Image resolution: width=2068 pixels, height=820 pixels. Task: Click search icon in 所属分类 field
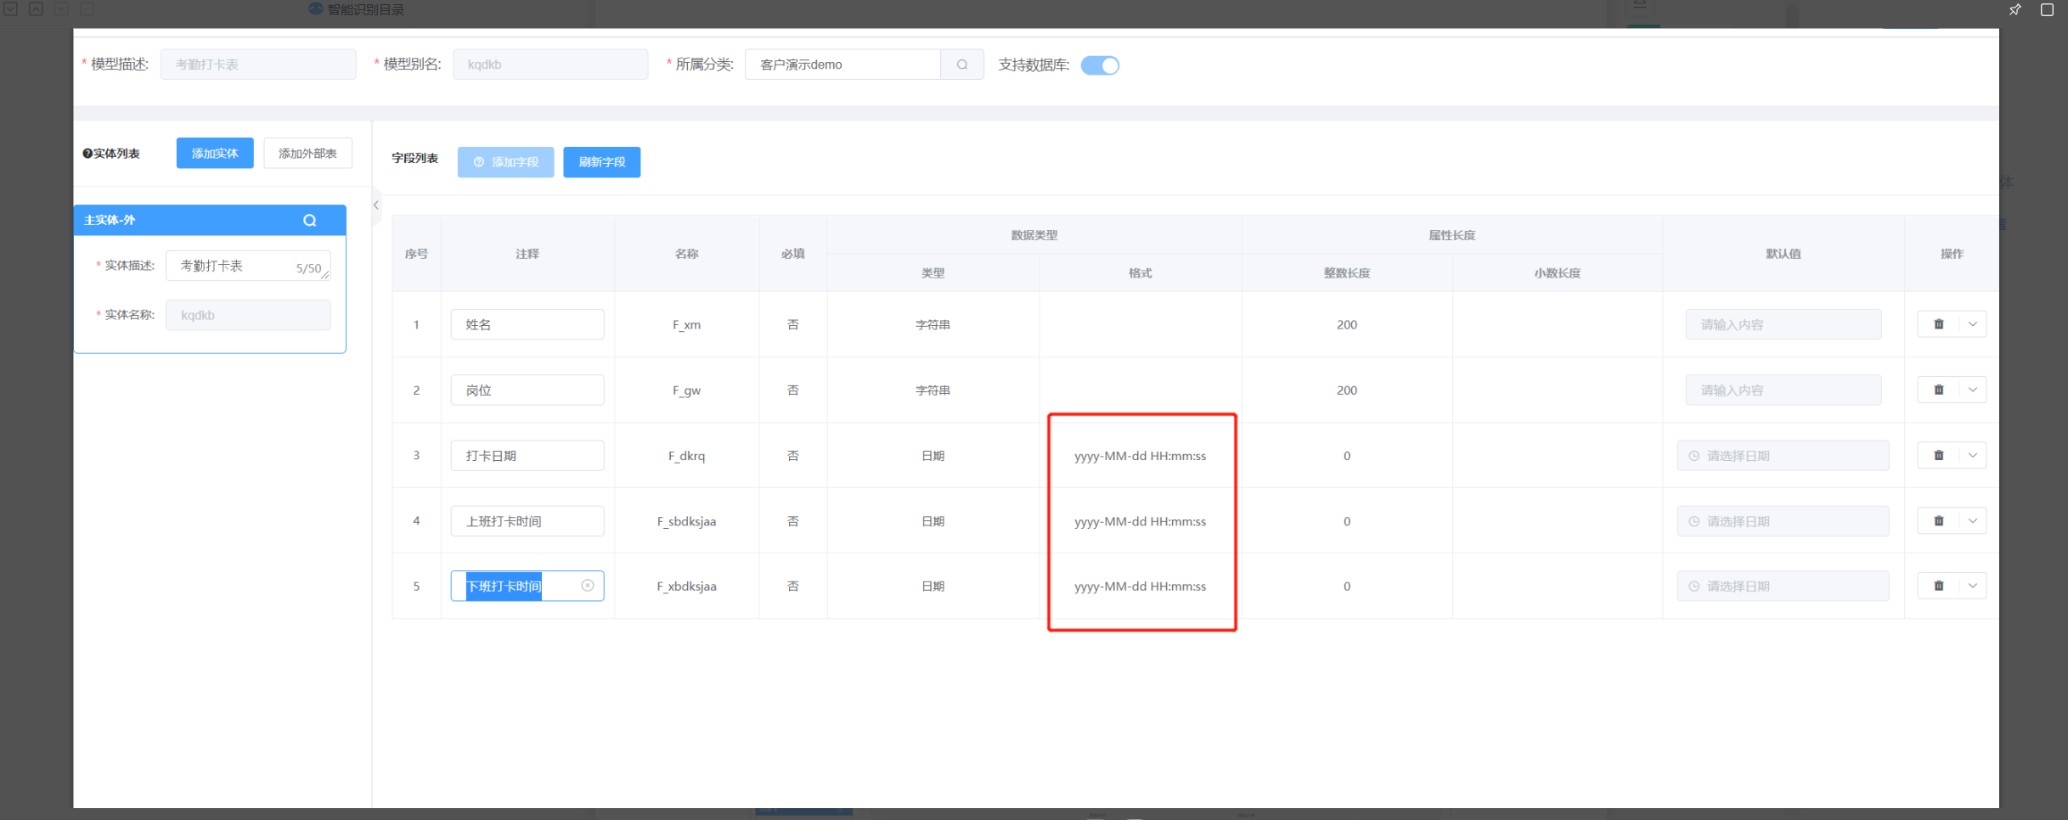point(961,65)
